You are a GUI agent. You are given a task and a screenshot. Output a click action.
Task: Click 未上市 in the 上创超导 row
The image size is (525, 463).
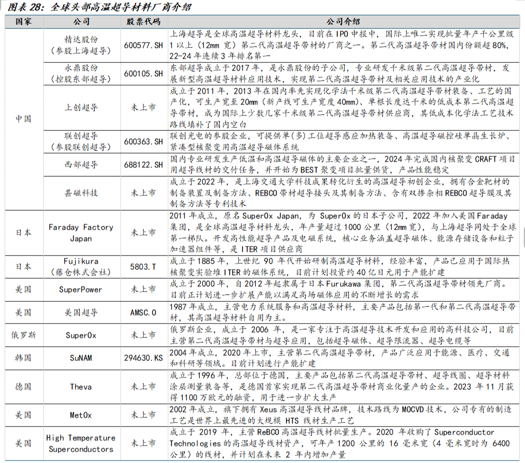point(144,108)
